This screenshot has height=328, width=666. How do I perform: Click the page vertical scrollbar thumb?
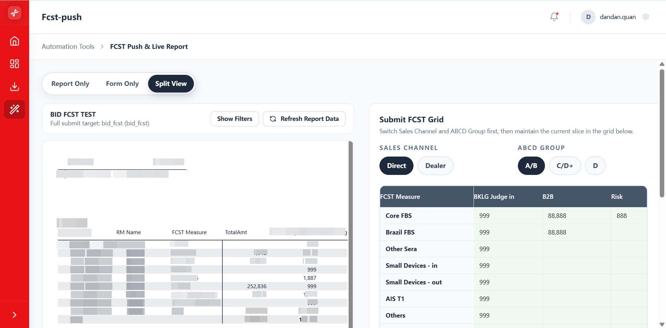click(662, 133)
